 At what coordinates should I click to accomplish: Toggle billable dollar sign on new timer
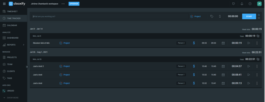pos(220,16)
